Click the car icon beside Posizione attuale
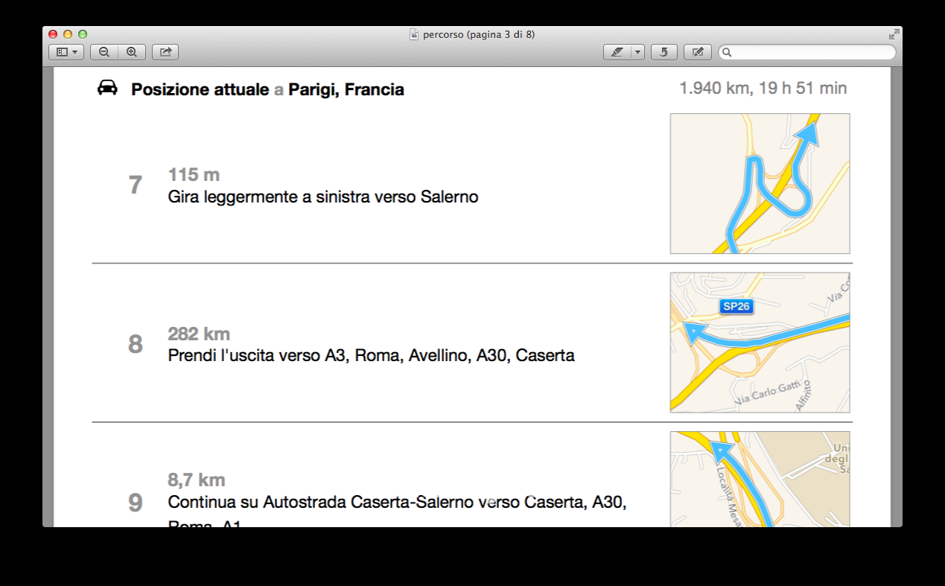This screenshot has height=586, width=945. pos(108,89)
